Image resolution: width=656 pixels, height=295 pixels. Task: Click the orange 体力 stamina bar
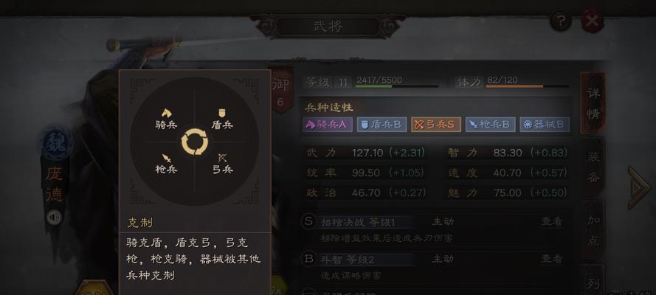pos(527,86)
